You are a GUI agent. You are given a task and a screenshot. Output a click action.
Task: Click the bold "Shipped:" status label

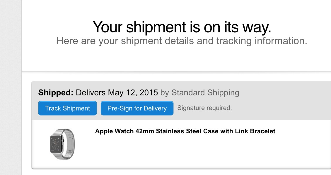(56, 93)
